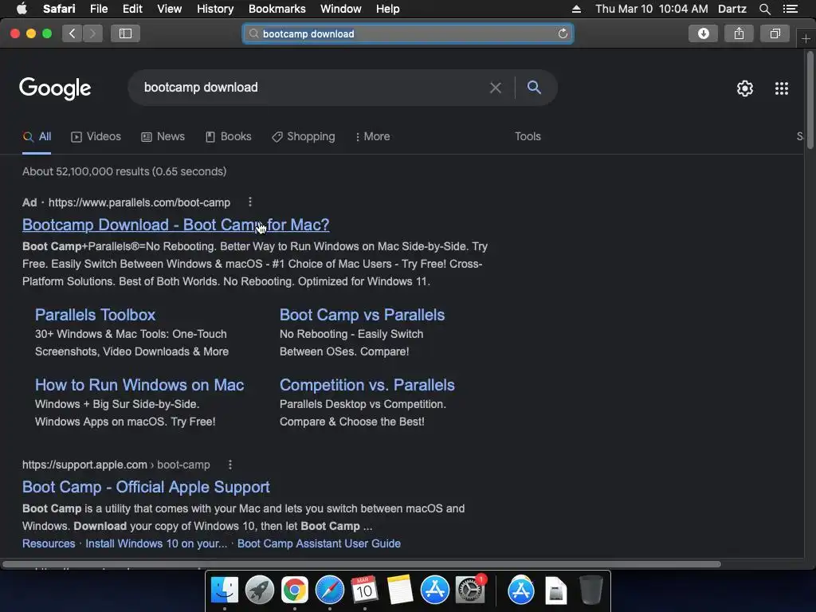Open options dots beside support.apple.com result
This screenshot has height=612, width=816.
pos(230,465)
